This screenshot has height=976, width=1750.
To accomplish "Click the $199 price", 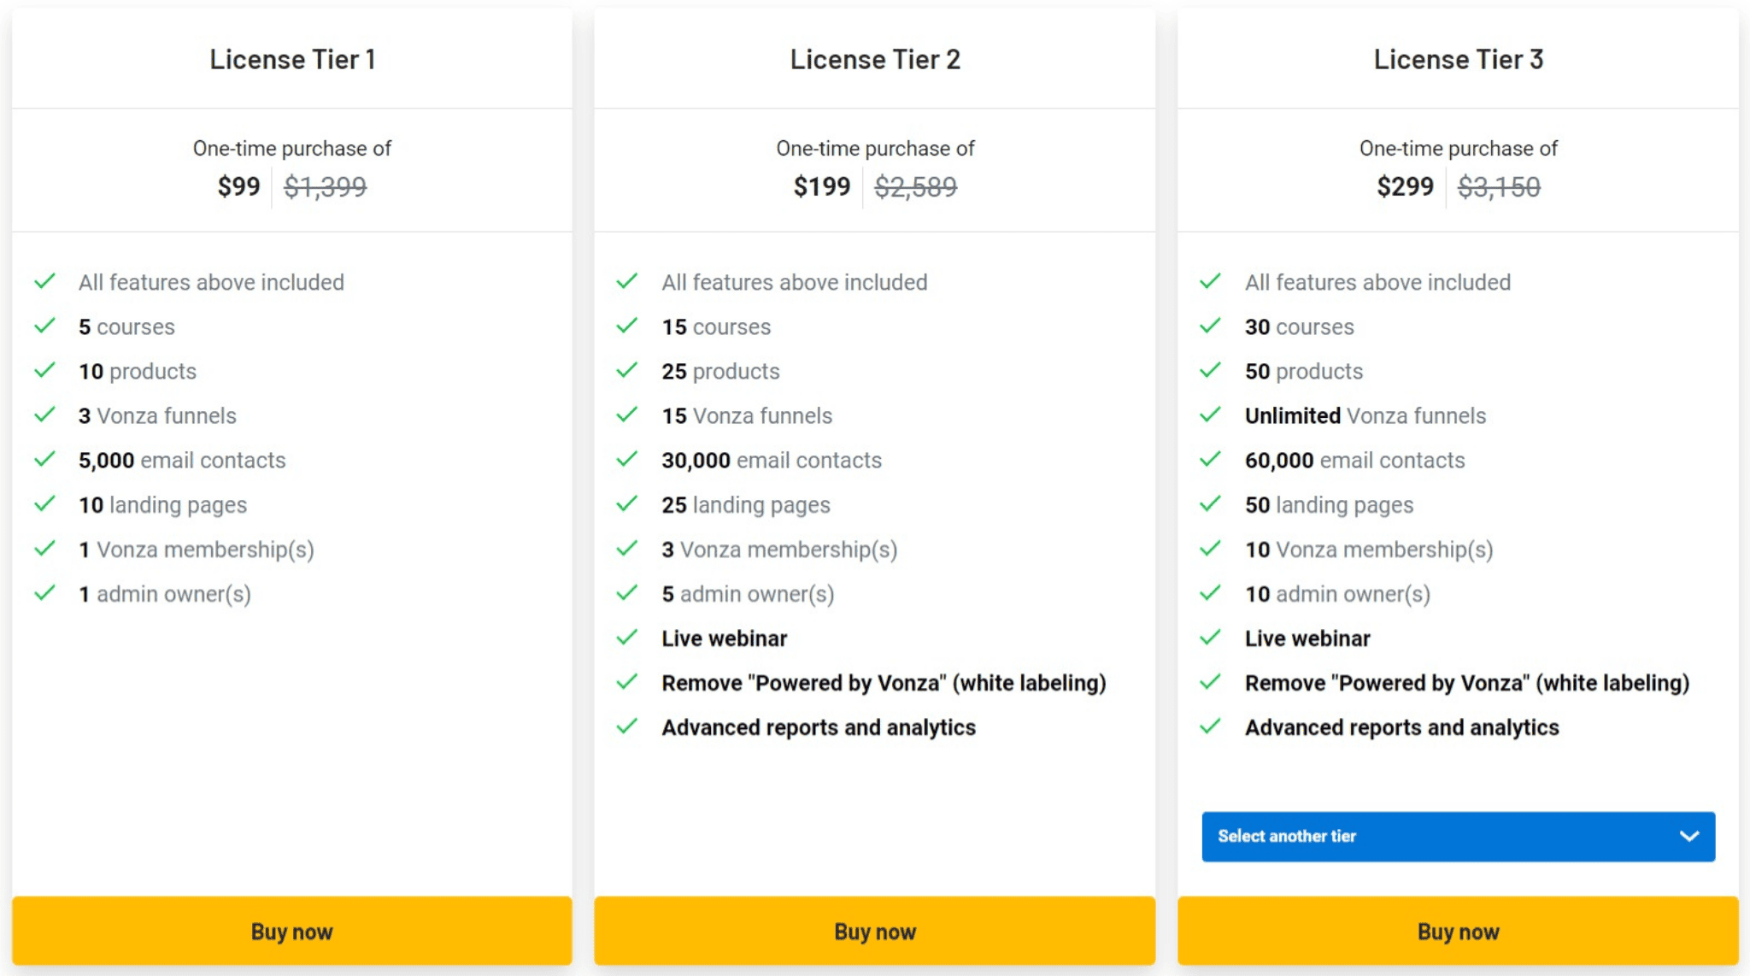I will pyautogui.click(x=821, y=186).
